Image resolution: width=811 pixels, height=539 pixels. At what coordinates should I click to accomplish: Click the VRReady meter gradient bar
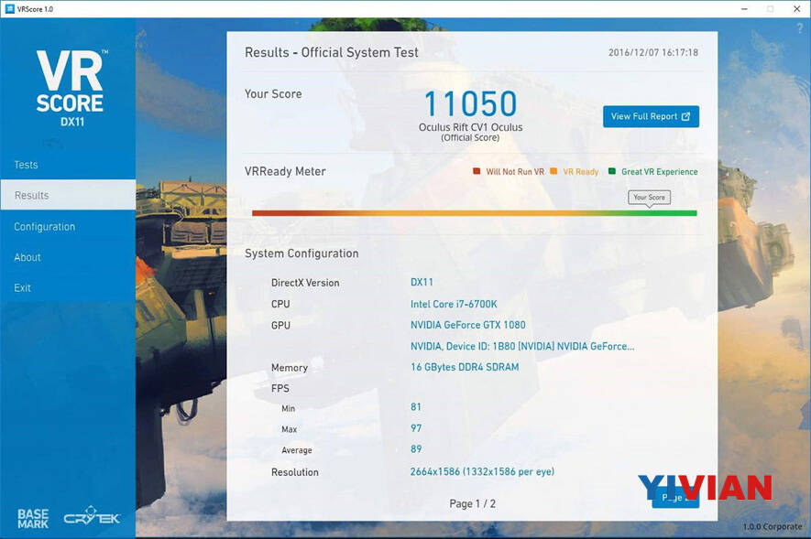(474, 213)
